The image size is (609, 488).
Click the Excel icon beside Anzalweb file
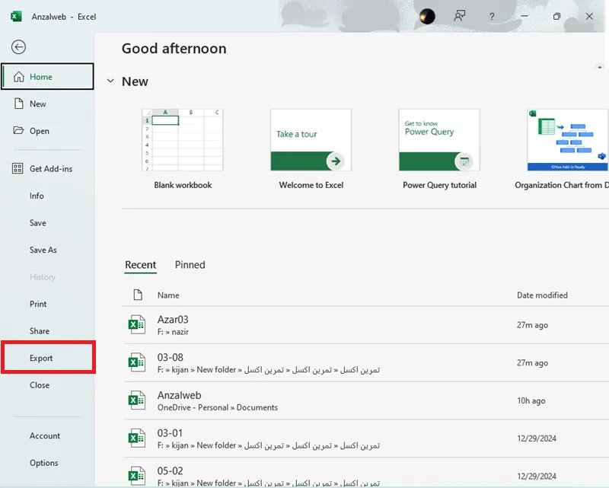137,400
